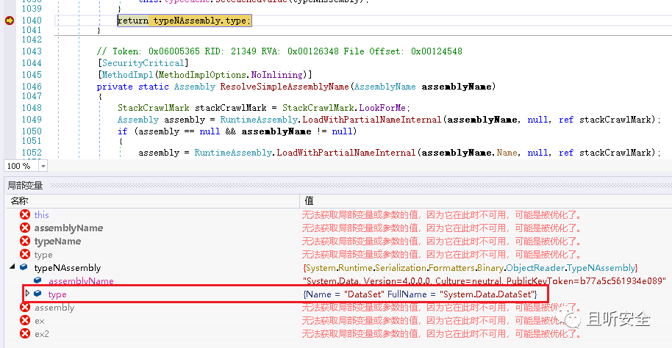Click LoadWithPartialNameInternal on line 1049
672x348 pixels.
(372, 120)
